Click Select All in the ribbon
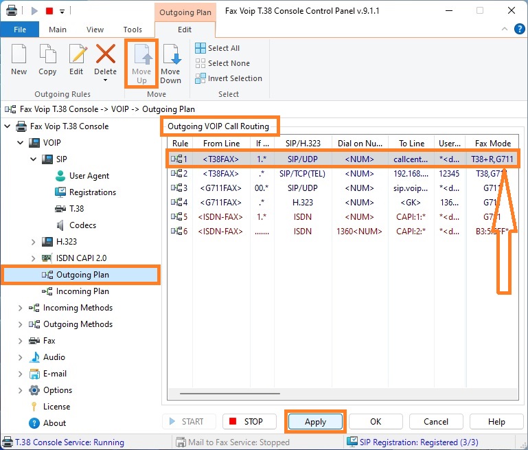 [218, 48]
